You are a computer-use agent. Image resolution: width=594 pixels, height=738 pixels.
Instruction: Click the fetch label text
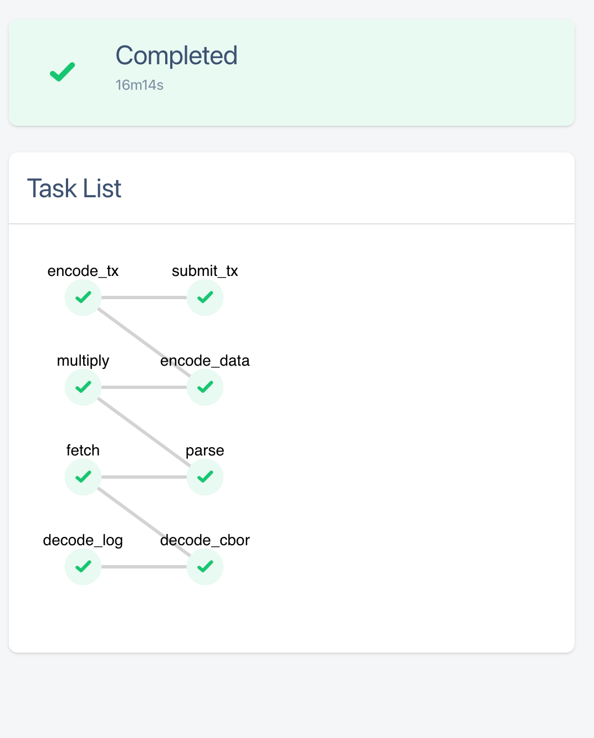tap(83, 450)
